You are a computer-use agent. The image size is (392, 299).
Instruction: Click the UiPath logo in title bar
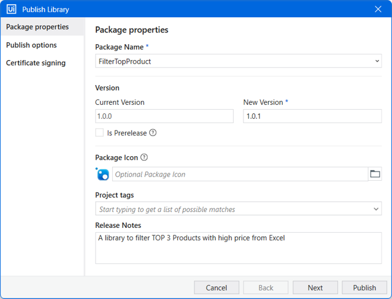coord(11,9)
